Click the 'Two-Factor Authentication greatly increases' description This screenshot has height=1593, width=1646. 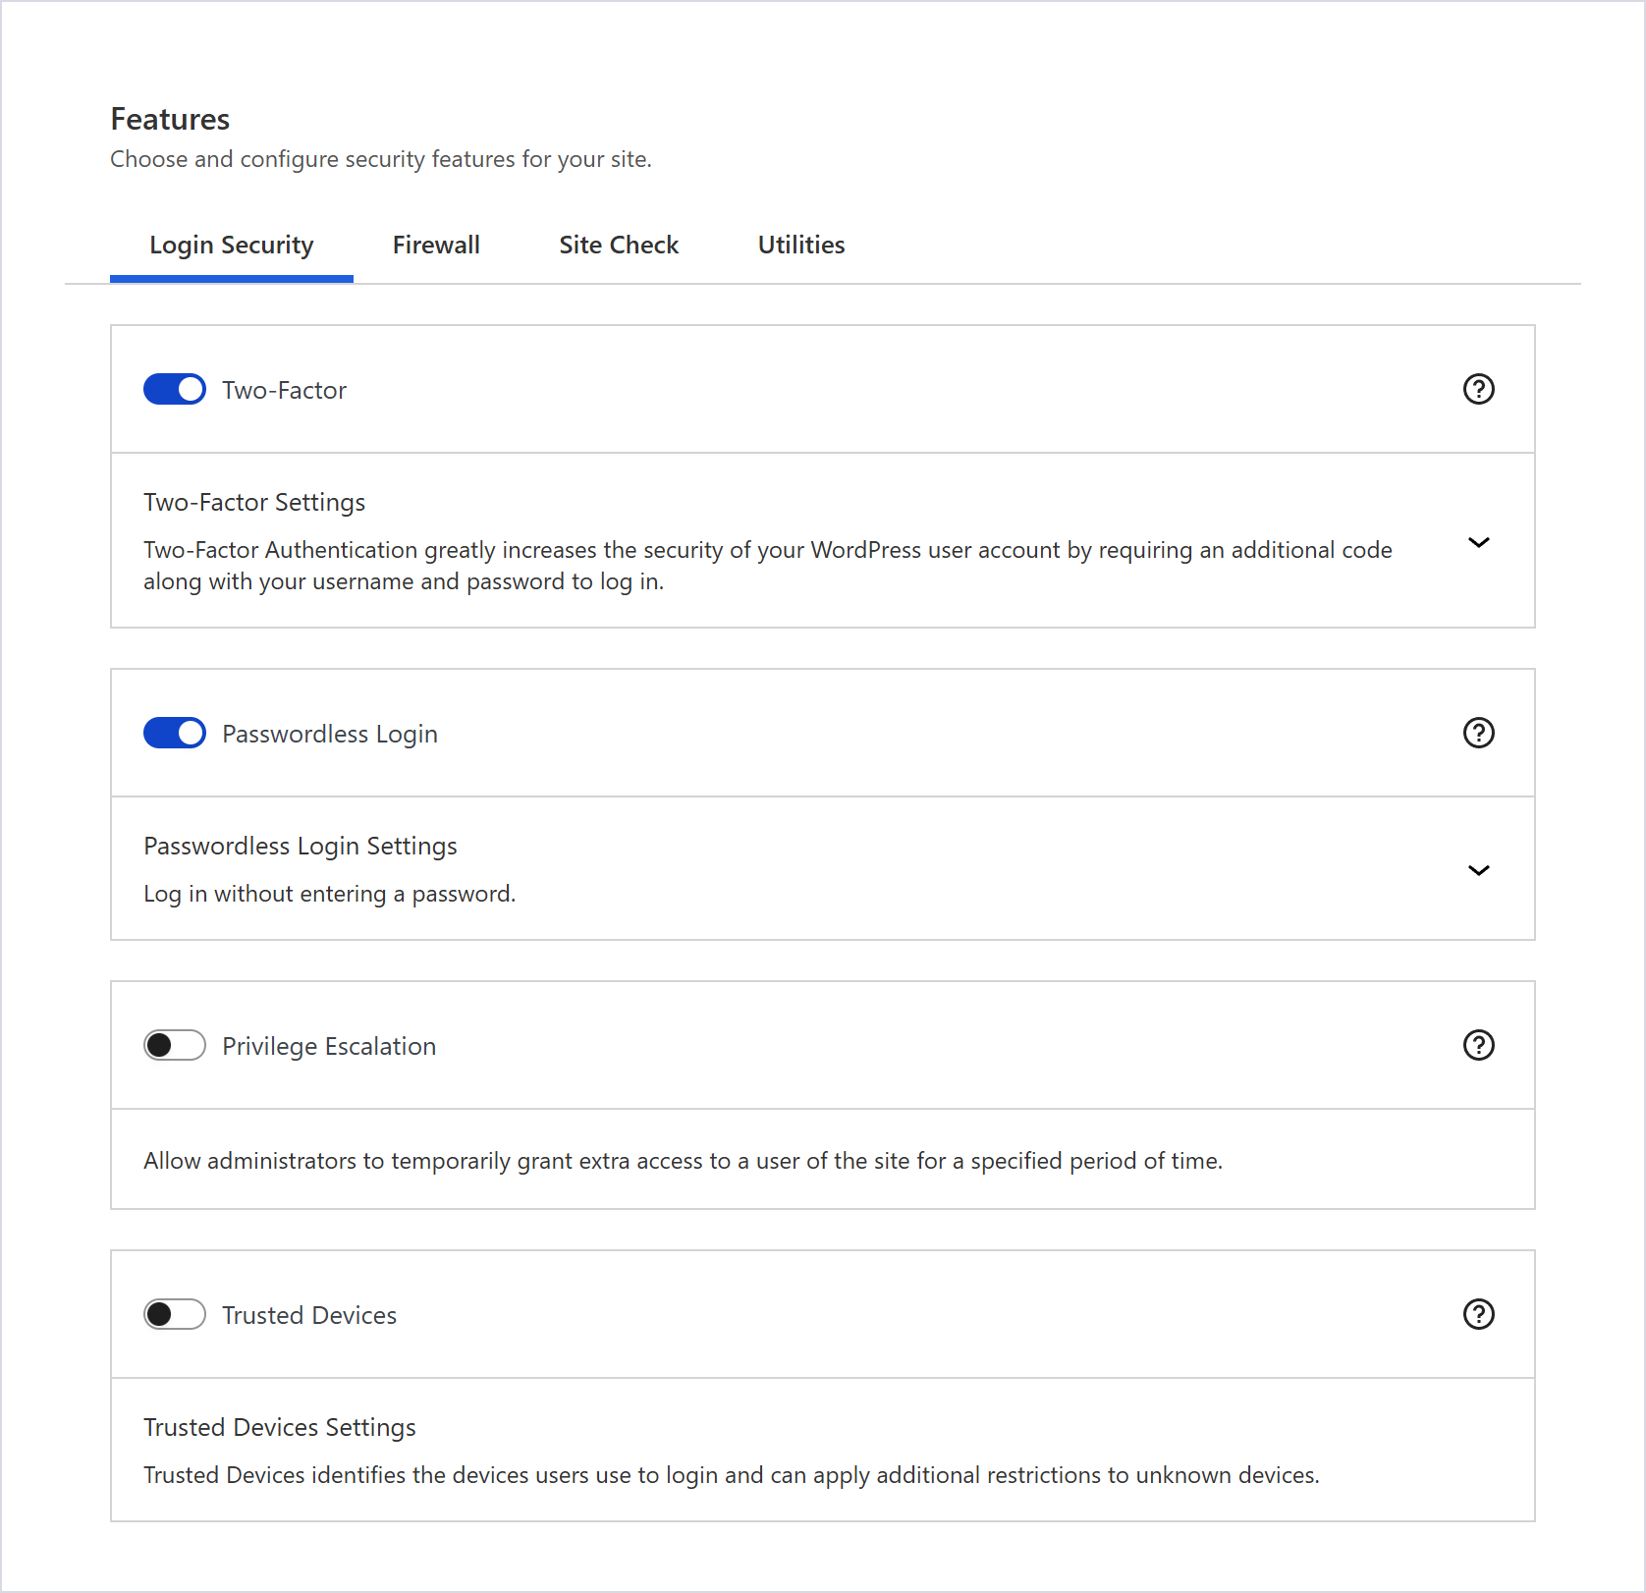pyautogui.click(x=768, y=566)
